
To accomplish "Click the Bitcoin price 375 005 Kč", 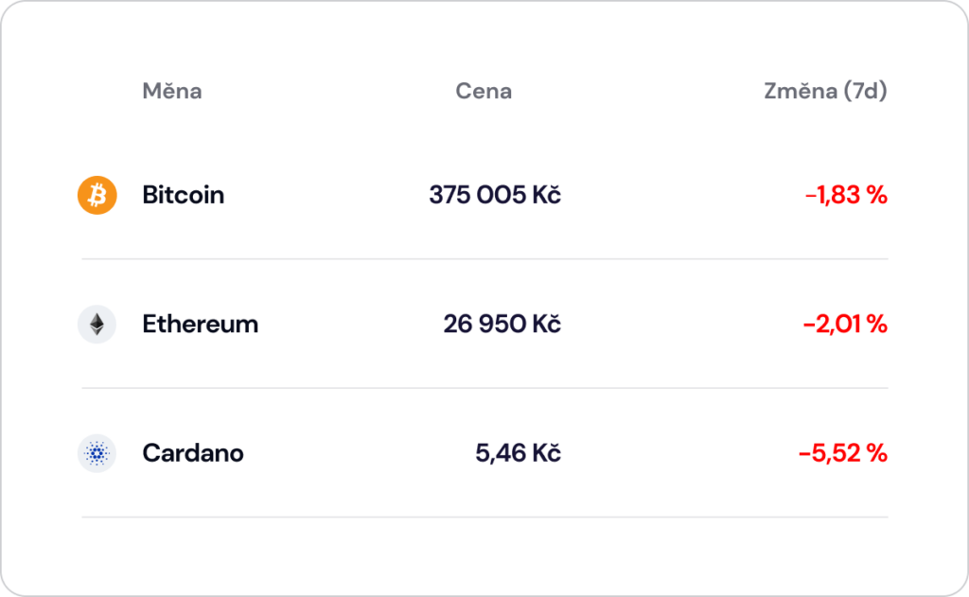I will 495,195.
